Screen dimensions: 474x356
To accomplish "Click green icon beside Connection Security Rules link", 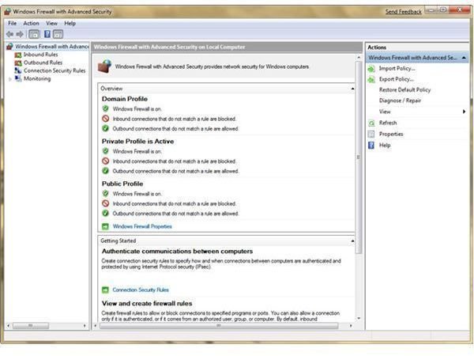I will click(x=105, y=290).
